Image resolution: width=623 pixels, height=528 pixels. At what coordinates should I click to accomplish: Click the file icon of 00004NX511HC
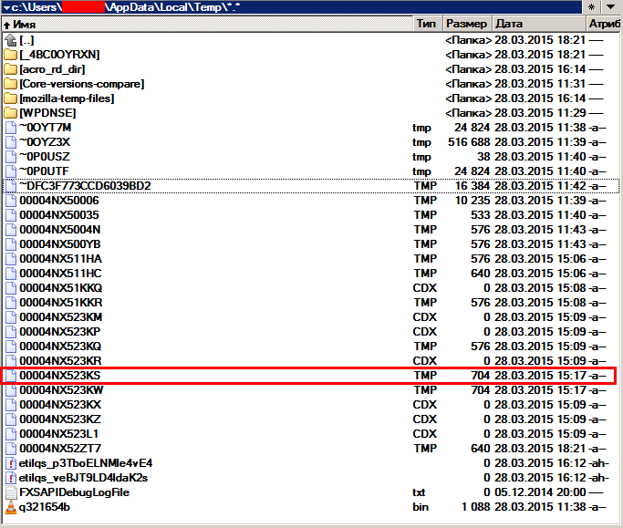tap(11, 274)
